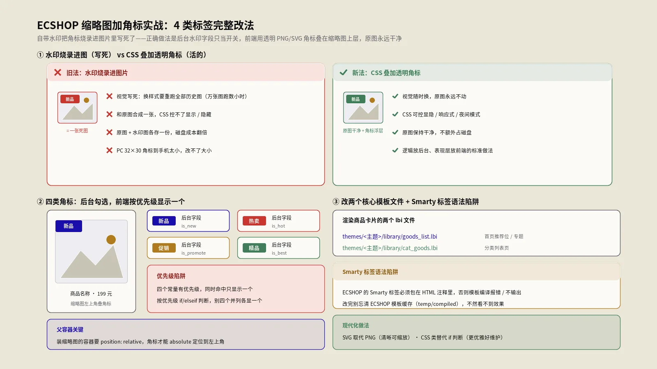This screenshot has width=657, height=369.
Task: Click the 现代化做法 heading
Action: coord(356,326)
